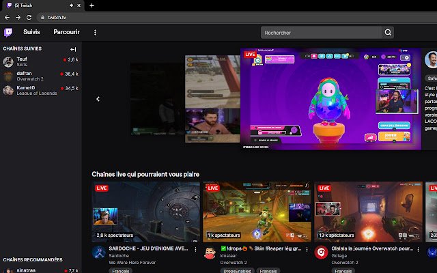This screenshot has width=437, height=273.
Task: Click featured streamer avatar beside carousel
Action: (x=431, y=59)
